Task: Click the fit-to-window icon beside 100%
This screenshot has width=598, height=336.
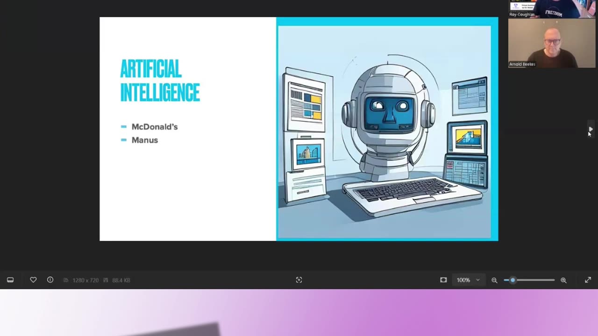Action: [443, 280]
